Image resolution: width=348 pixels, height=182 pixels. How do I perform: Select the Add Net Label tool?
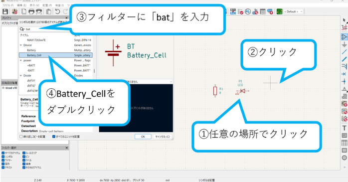344,89
